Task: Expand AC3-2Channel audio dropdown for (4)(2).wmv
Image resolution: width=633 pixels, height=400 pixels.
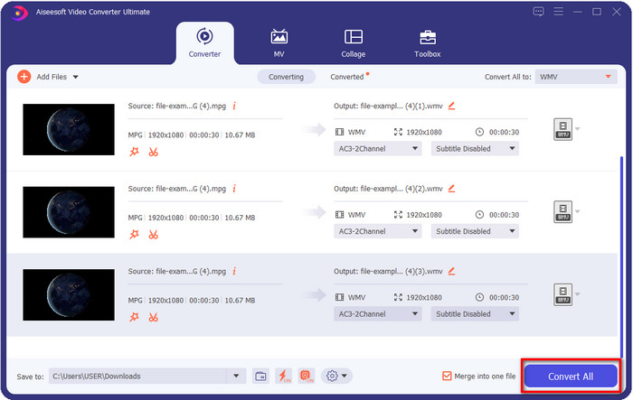Action: (377, 231)
